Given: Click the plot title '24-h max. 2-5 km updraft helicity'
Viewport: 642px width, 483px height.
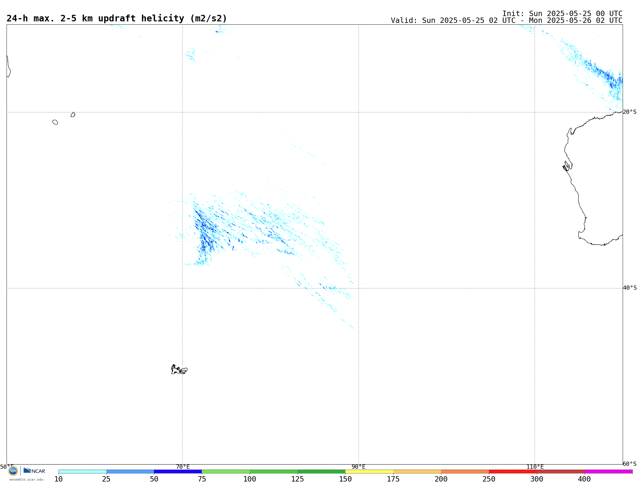Looking at the screenshot, I should pos(117,18).
